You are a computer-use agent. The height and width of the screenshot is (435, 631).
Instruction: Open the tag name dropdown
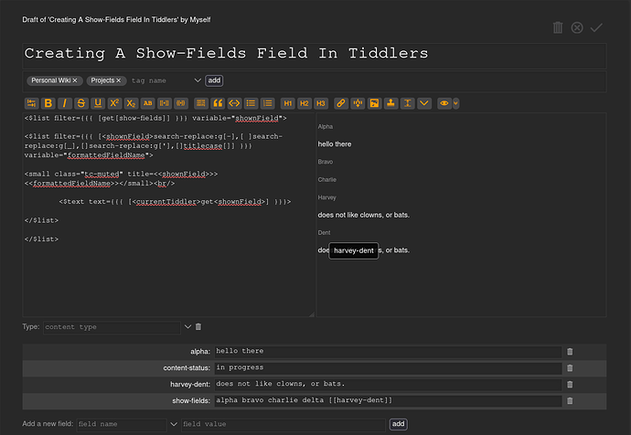tap(198, 80)
